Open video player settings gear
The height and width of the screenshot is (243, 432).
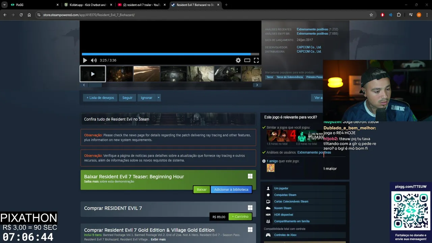pyautogui.click(x=238, y=60)
